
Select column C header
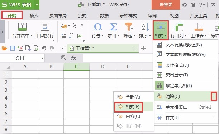tap(76, 66)
